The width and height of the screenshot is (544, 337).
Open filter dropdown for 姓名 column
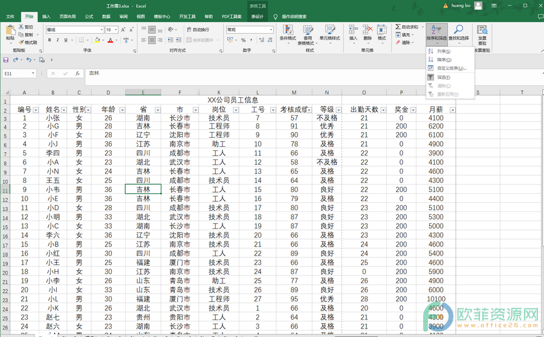click(x=64, y=110)
